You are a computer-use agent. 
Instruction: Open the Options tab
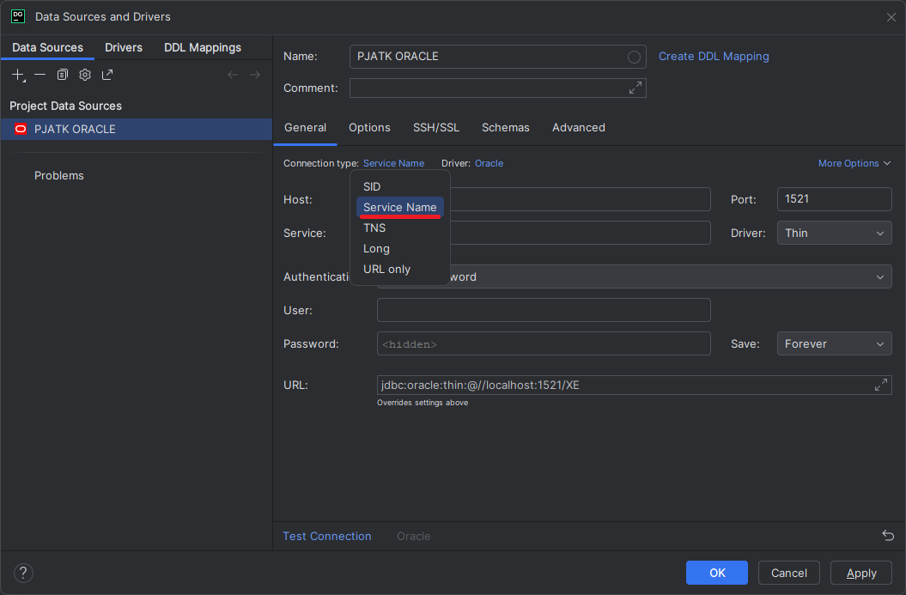[x=369, y=128]
